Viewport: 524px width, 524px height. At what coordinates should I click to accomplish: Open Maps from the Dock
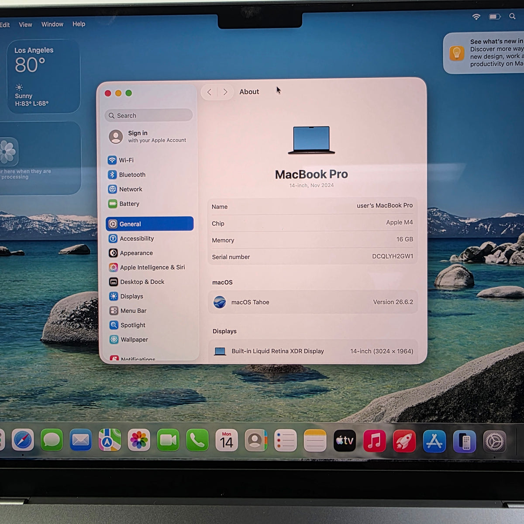pyautogui.click(x=110, y=440)
